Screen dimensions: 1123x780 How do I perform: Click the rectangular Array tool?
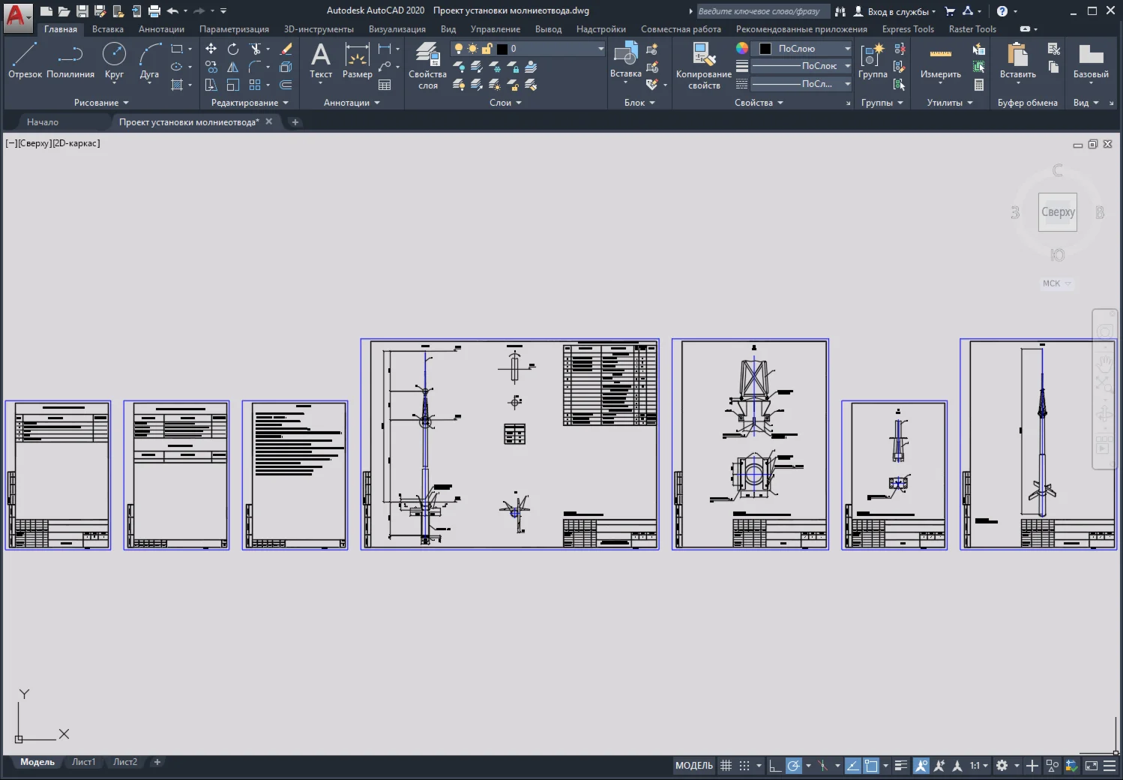click(x=256, y=85)
